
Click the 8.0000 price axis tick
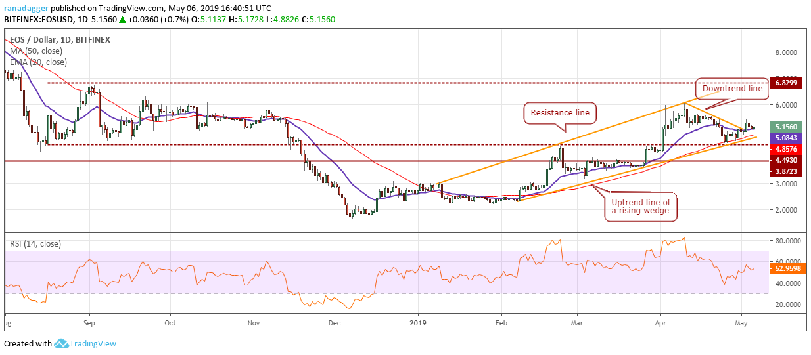[788, 52]
